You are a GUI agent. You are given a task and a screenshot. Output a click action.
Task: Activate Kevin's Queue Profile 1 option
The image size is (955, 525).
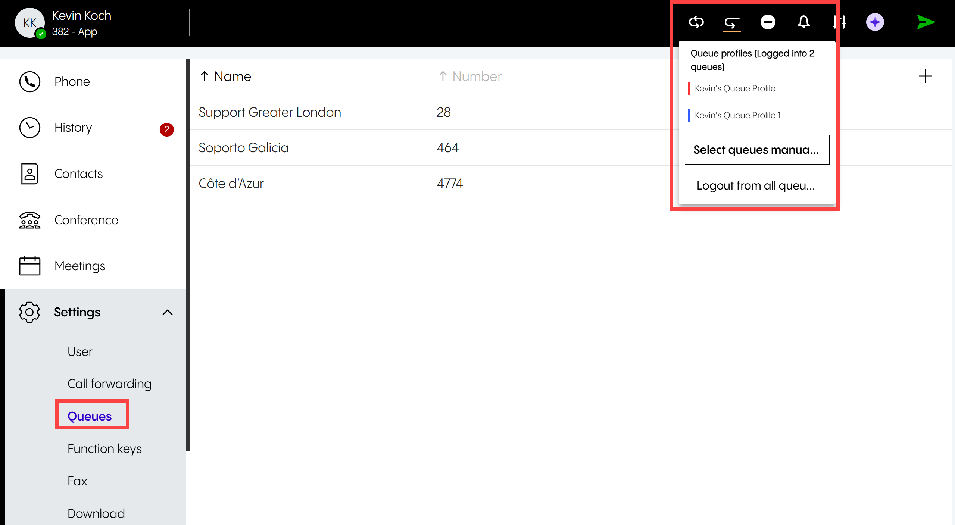tap(738, 115)
